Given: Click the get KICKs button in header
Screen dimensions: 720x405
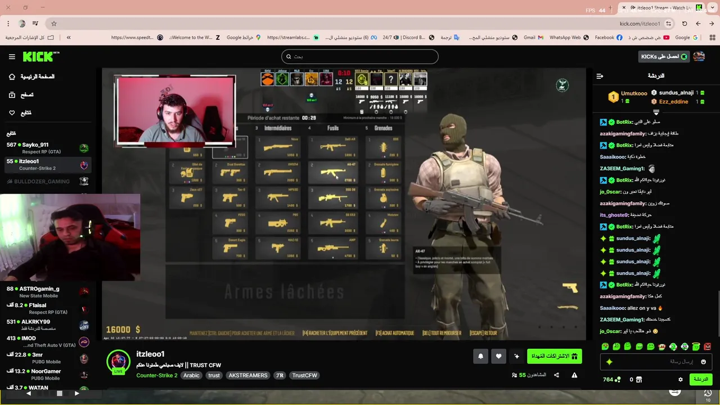Looking at the screenshot, I should tap(664, 56).
